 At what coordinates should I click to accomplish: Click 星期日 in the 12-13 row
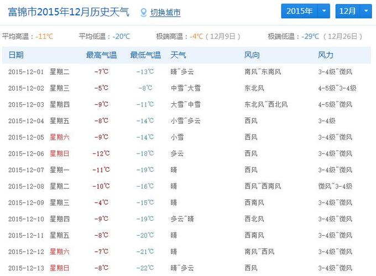point(60,268)
